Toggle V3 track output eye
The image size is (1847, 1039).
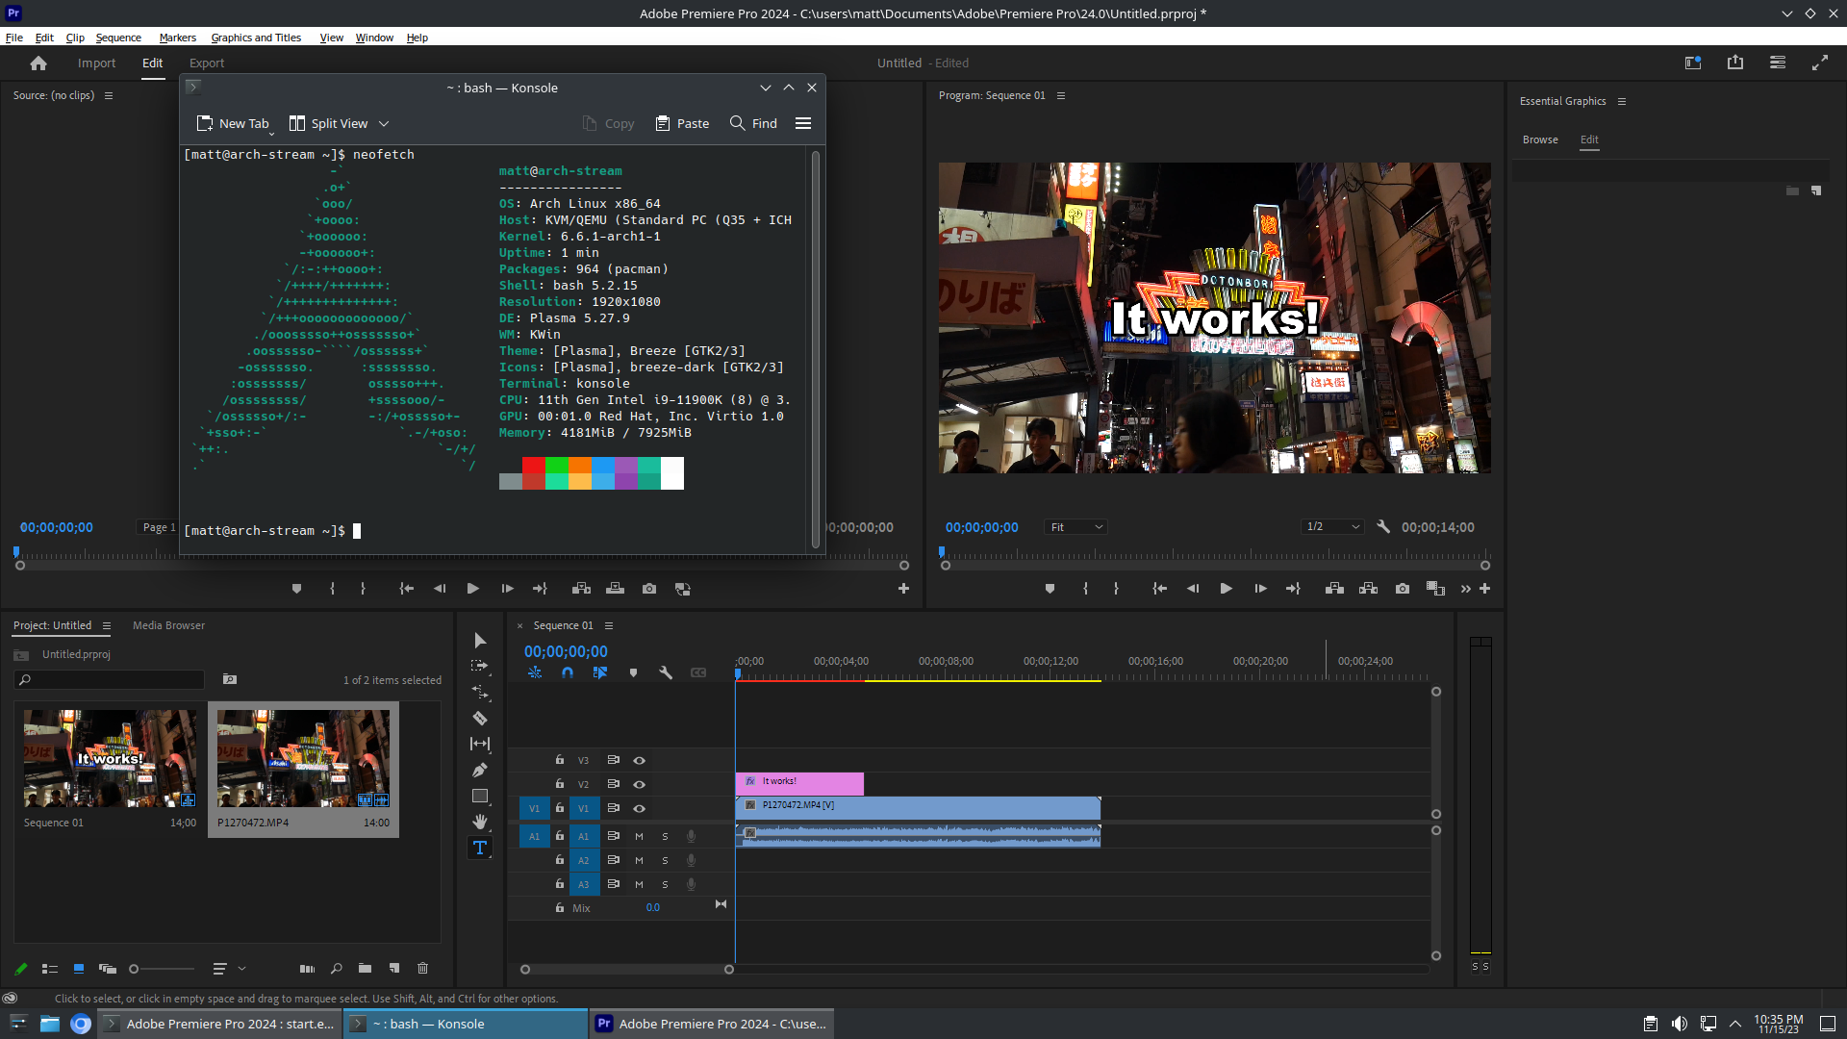point(639,761)
